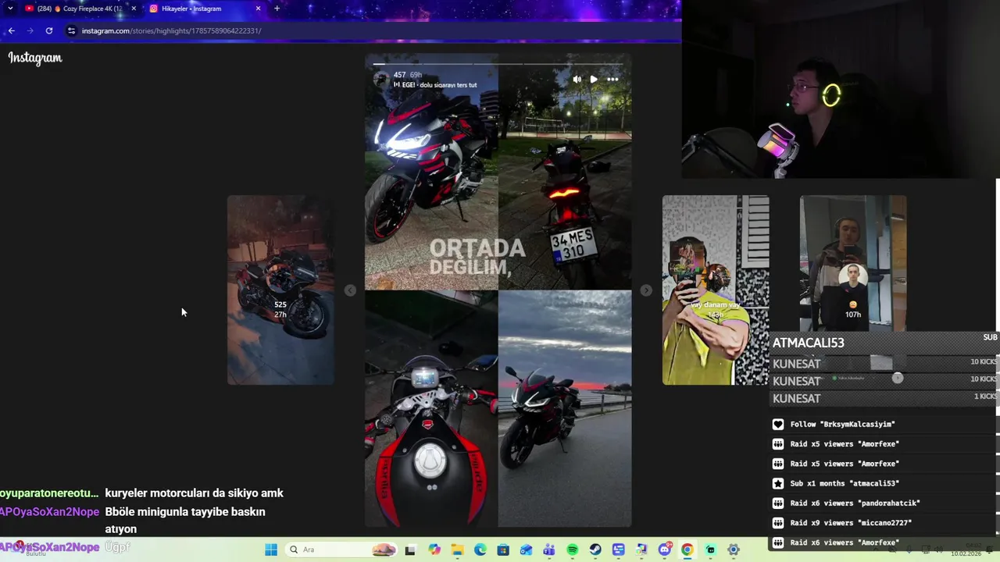Advance to next story using right arrow

click(646, 290)
